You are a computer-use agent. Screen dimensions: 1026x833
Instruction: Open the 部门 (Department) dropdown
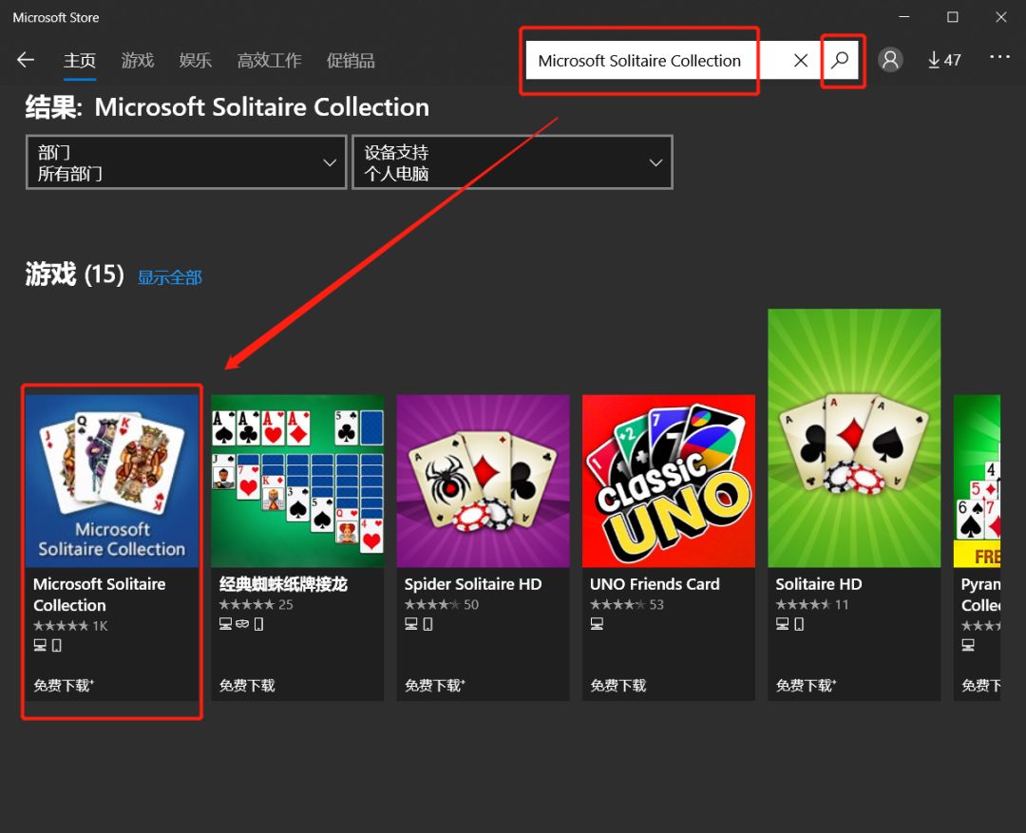[185, 161]
